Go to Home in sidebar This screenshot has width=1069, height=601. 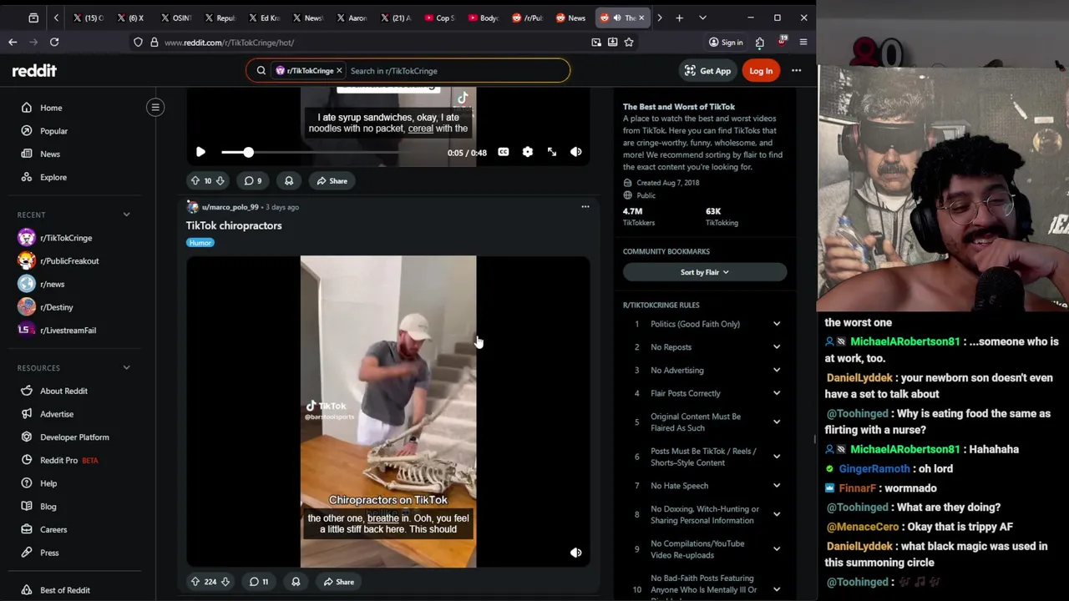click(51, 108)
